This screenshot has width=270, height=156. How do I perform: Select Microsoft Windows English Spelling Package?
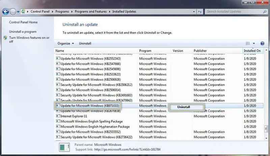point(159,122)
